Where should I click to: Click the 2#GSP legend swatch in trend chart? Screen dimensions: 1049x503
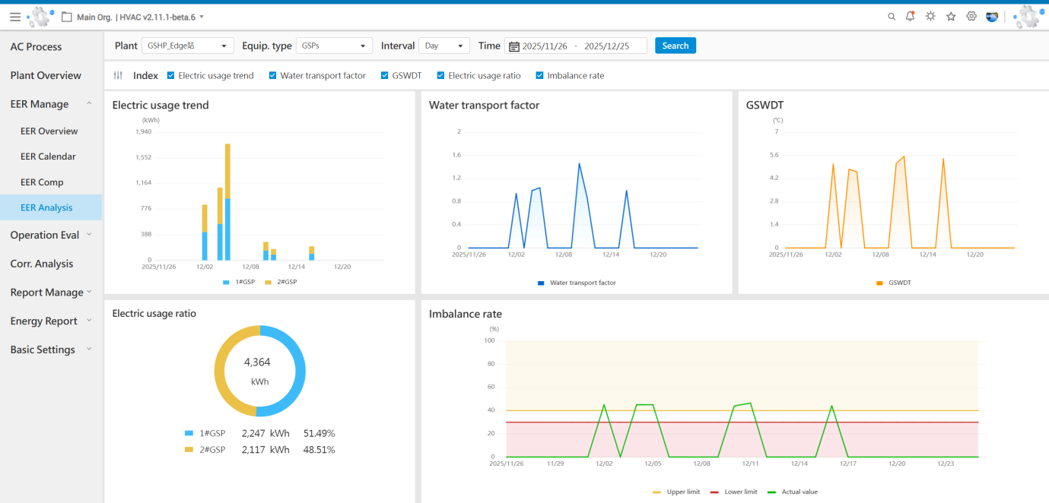pos(268,282)
